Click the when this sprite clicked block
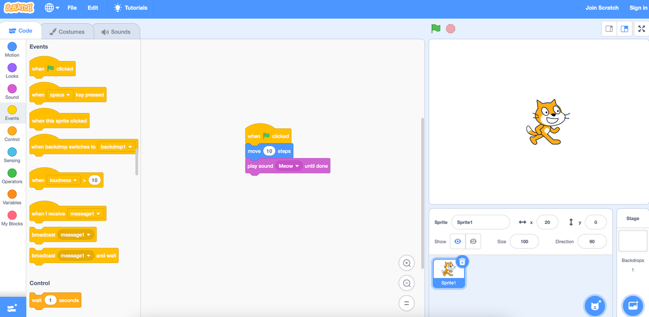The width and height of the screenshot is (649, 317). pos(59,119)
